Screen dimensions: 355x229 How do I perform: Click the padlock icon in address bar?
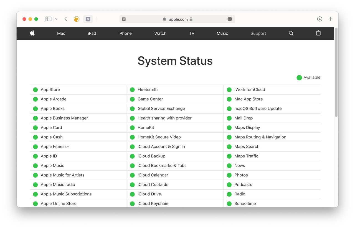point(191,19)
